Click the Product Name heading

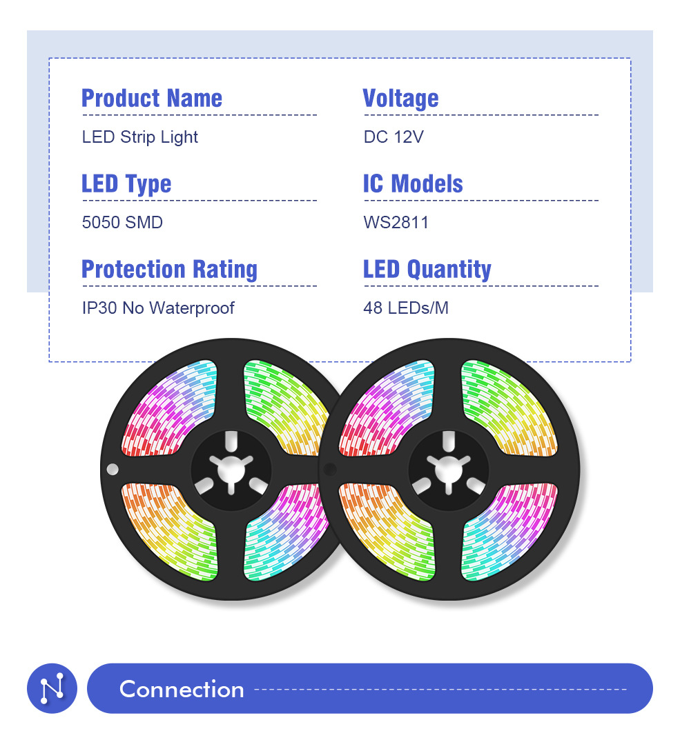coord(152,98)
